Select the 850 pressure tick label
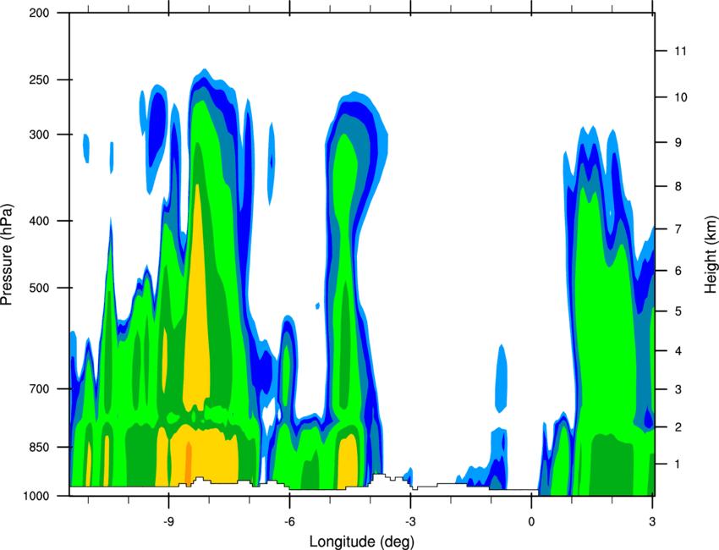The height and width of the screenshot is (550, 719). point(39,447)
